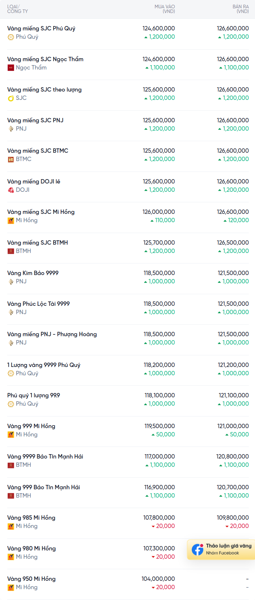255x600 pixels.
Task: Click the Ngọc Thẩm red logo icon
Action: coord(11,68)
